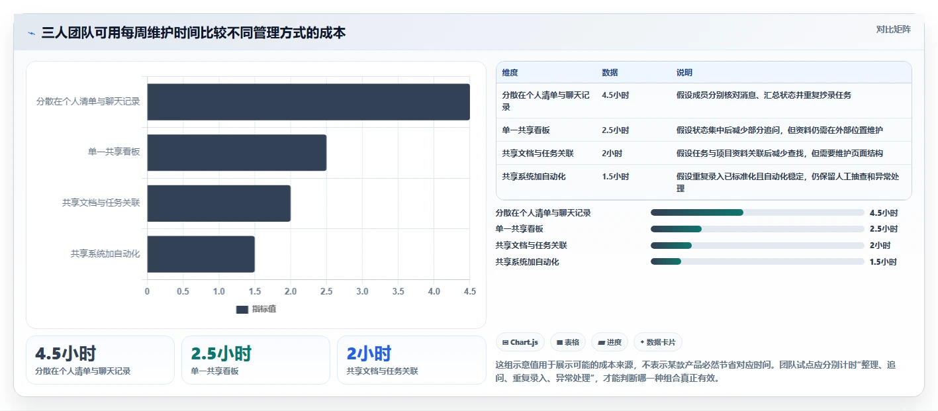This screenshot has width=938, height=411.
Task: Click the x-axis tick value 4.0
Action: pos(434,291)
